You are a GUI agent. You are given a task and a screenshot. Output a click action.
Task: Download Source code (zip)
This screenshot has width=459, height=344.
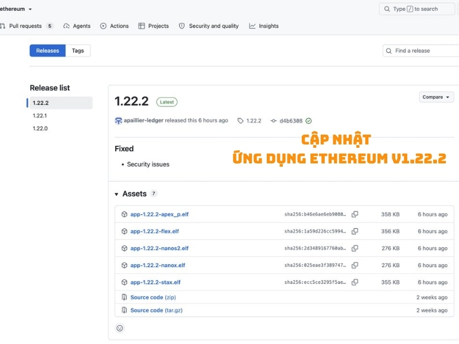pyautogui.click(x=153, y=297)
